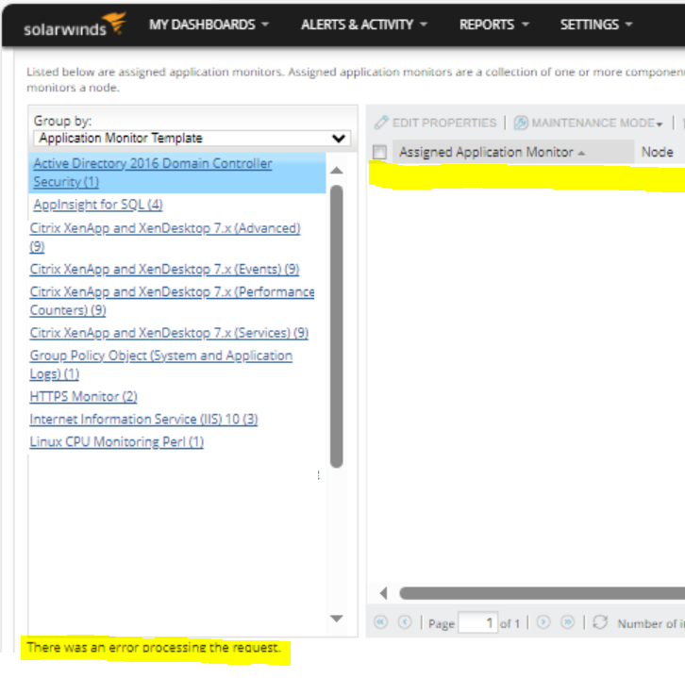The height and width of the screenshot is (678, 685).
Task: Click the grid horizontal scrollbar thumb
Action: [543, 593]
